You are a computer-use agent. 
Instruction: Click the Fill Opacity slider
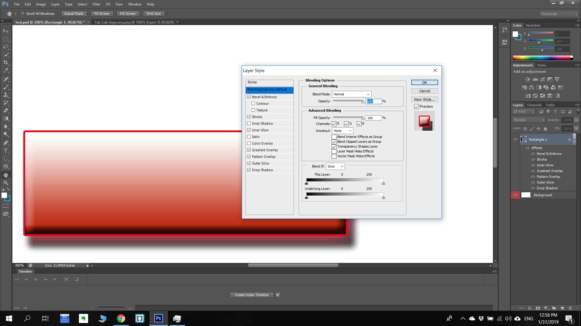pos(348,118)
